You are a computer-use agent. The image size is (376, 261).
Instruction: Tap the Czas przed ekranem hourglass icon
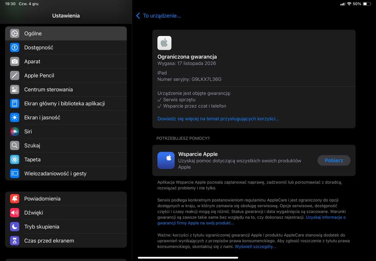tap(15, 241)
